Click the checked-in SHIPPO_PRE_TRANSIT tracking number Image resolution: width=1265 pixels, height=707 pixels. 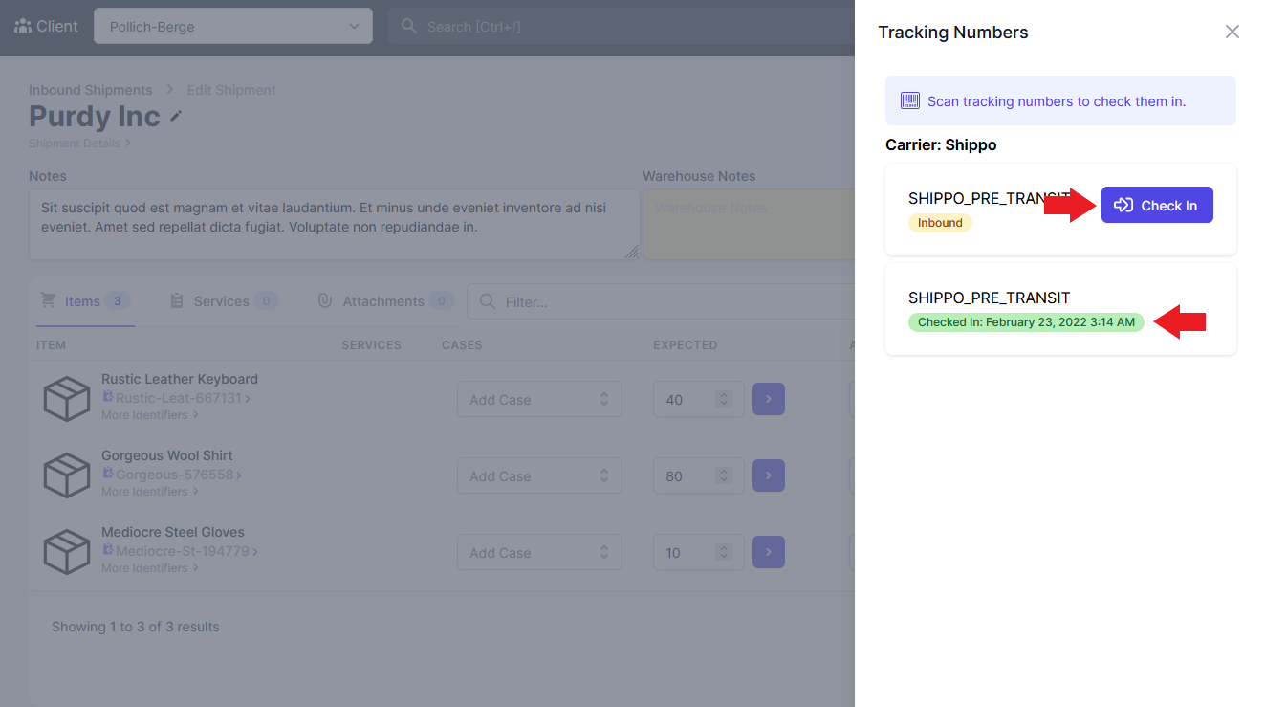coord(989,298)
